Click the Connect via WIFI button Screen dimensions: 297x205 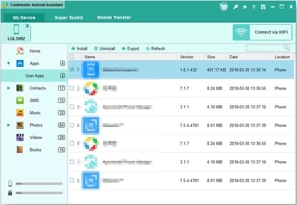pos(262,32)
